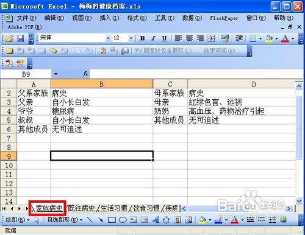Open the 自选图形 (AutoShapes) menu

(x=65, y=220)
